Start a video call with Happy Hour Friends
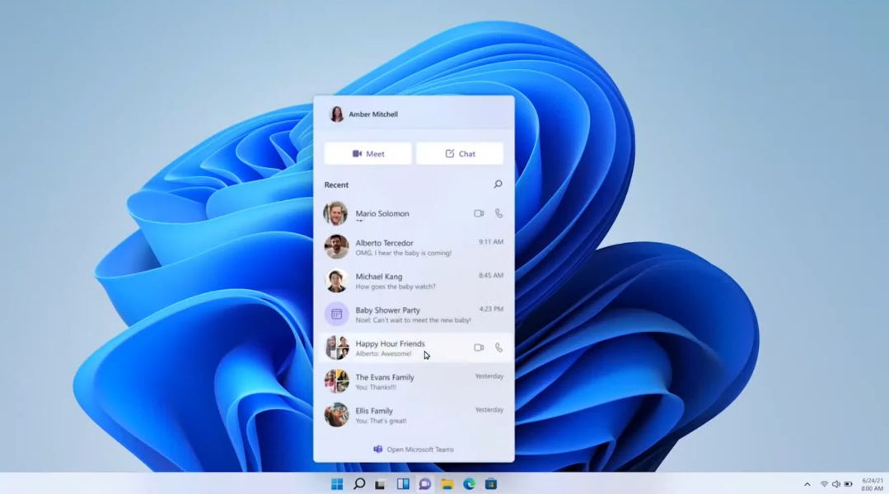 pos(479,347)
